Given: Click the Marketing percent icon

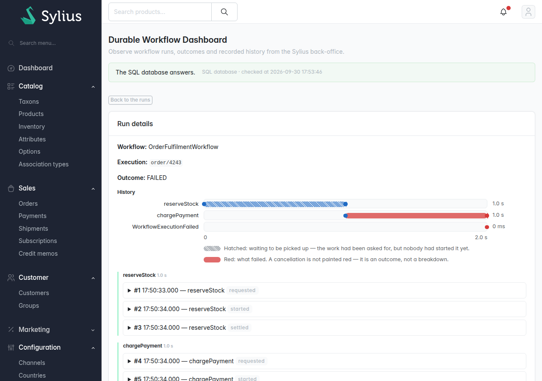Looking at the screenshot, I should click(11, 330).
